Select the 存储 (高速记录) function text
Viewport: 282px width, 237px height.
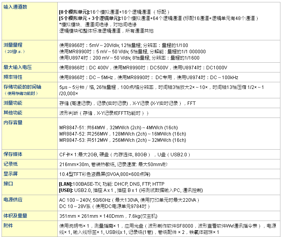[76, 103]
